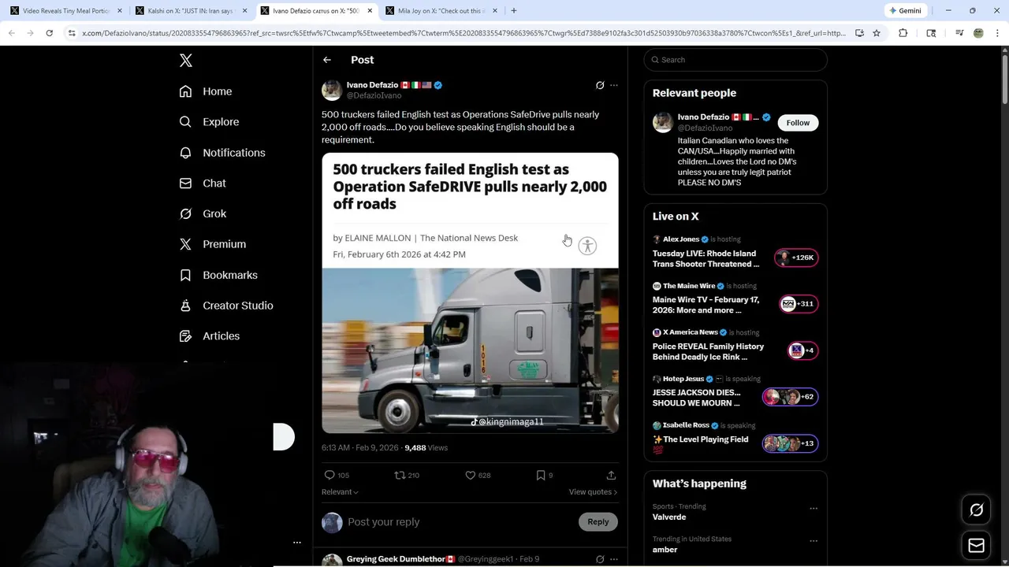Screen dimensions: 1009x567
Task: Like the post with 628 likes
Action: tap(470, 475)
